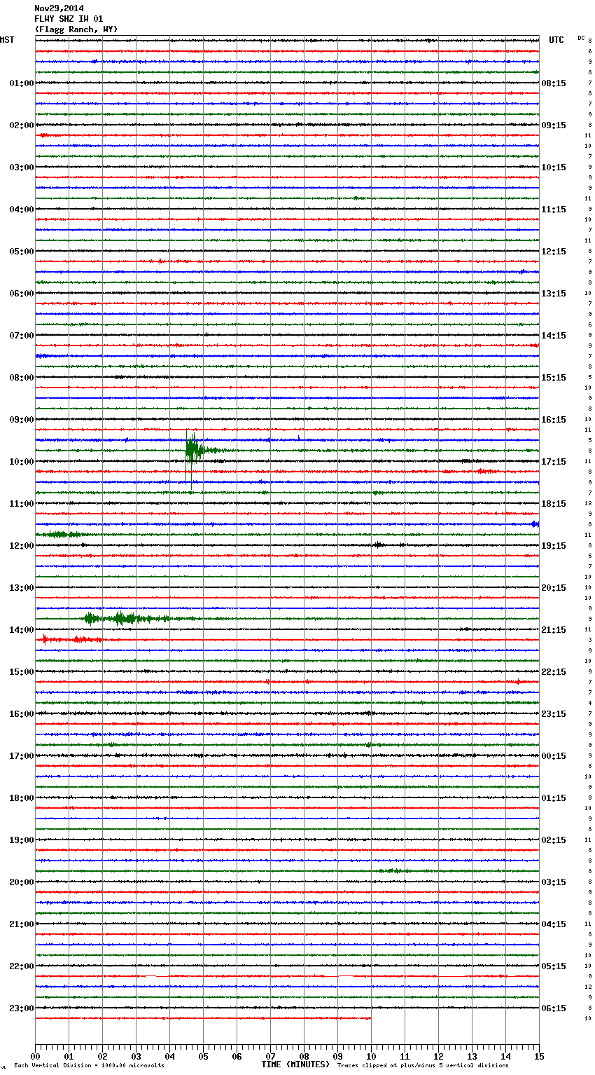The image size is (595, 1075).
Task: Click the 18:15 UTC time label
Action: pos(554,504)
